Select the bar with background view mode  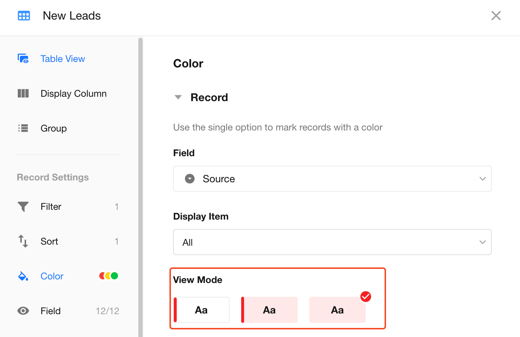click(x=269, y=310)
